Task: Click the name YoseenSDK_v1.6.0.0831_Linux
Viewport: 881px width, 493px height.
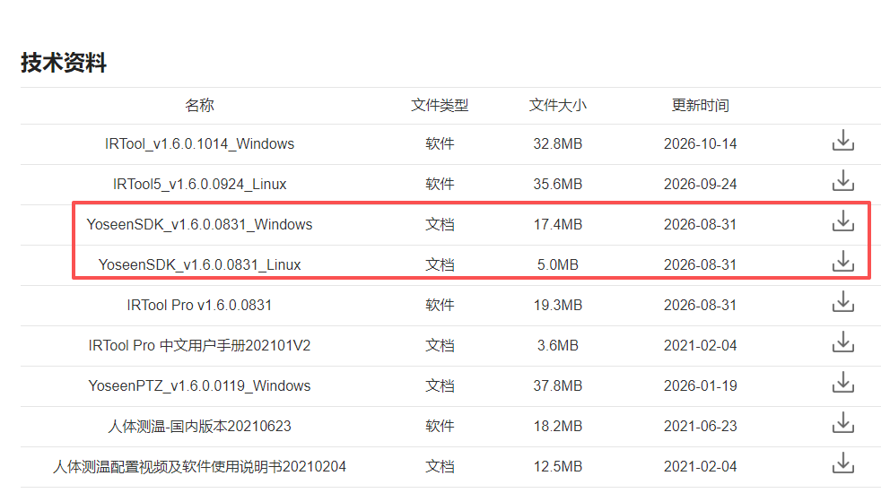Action: coord(199,265)
